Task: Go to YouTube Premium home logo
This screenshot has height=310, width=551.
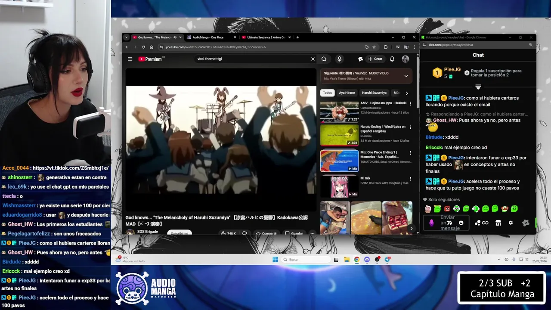Action: click(x=150, y=59)
